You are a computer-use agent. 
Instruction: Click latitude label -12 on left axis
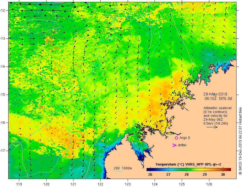3,10
